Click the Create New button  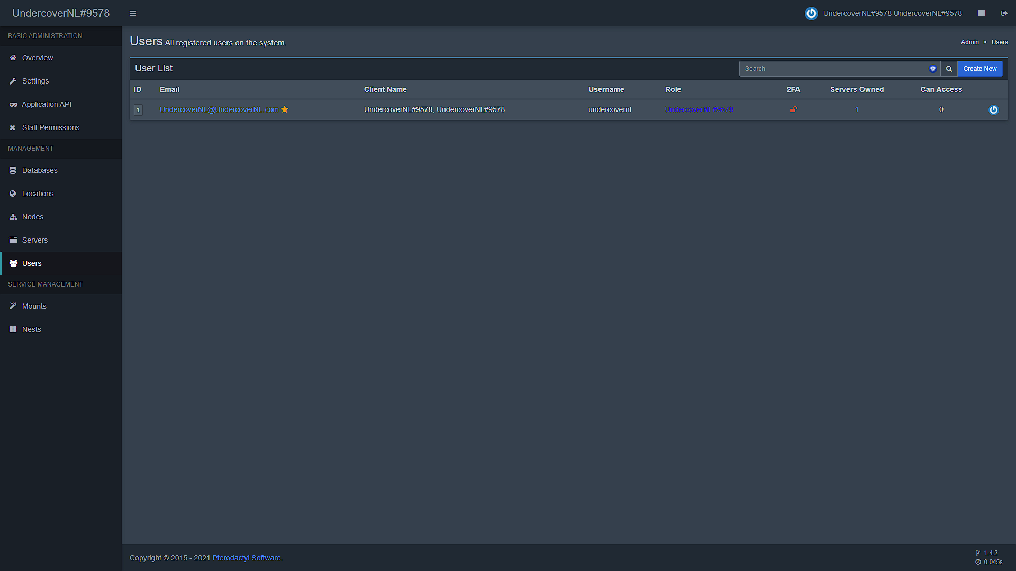pyautogui.click(x=979, y=69)
